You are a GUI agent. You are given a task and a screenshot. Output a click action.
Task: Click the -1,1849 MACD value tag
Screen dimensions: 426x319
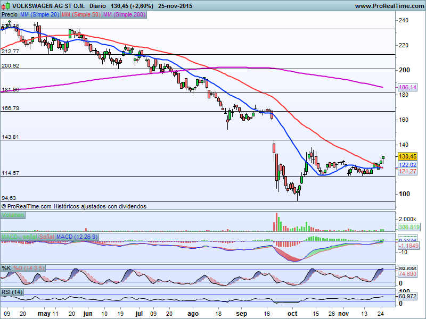click(x=408, y=246)
